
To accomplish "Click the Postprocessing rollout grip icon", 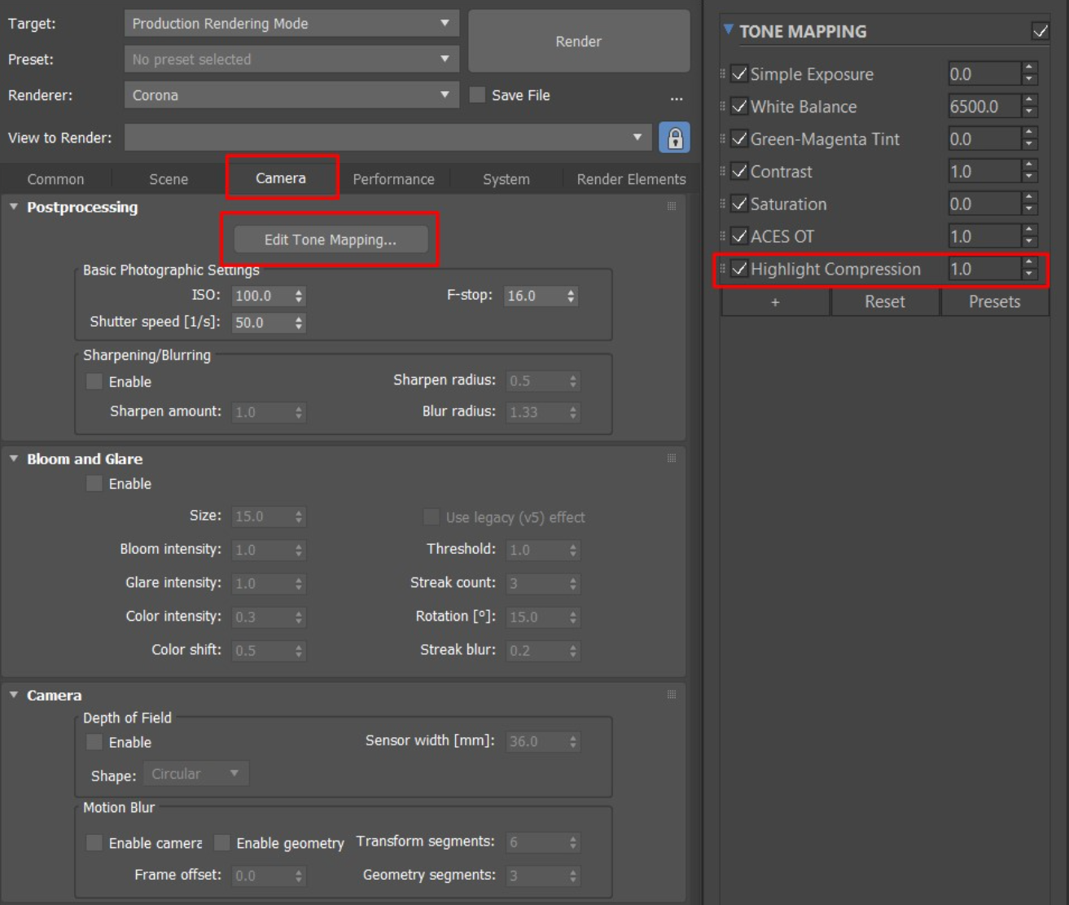I will [672, 207].
